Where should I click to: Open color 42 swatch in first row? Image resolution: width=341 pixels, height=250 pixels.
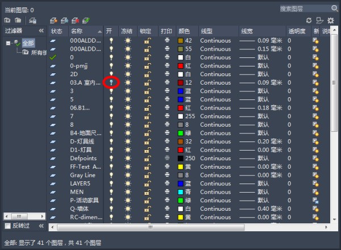pyautogui.click(x=181, y=41)
